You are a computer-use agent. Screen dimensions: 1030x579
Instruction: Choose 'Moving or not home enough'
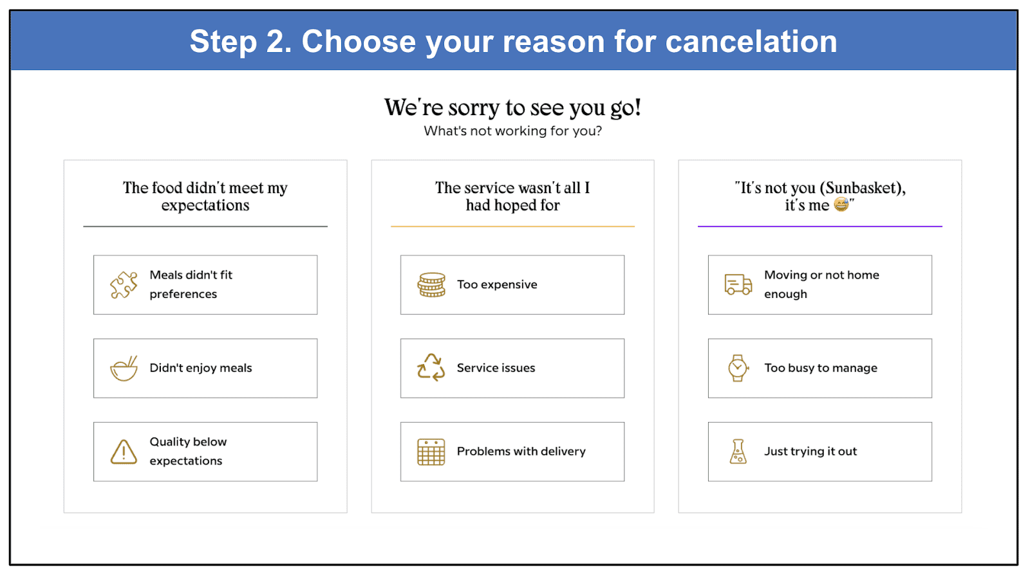820,285
